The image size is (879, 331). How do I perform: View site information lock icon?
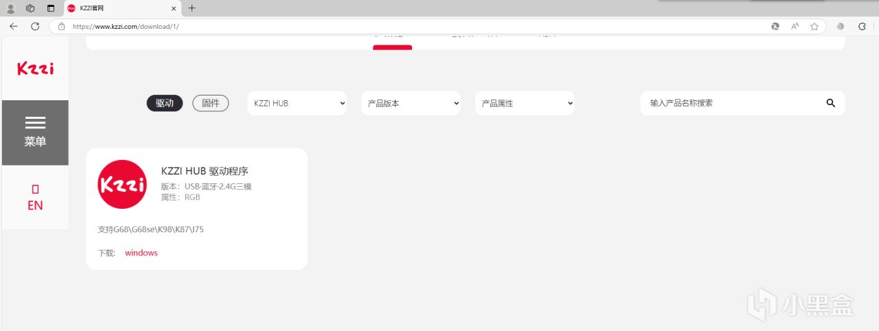(x=61, y=26)
